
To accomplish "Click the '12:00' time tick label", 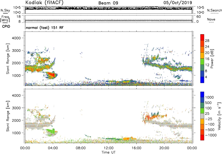I will tap(109, 148).
